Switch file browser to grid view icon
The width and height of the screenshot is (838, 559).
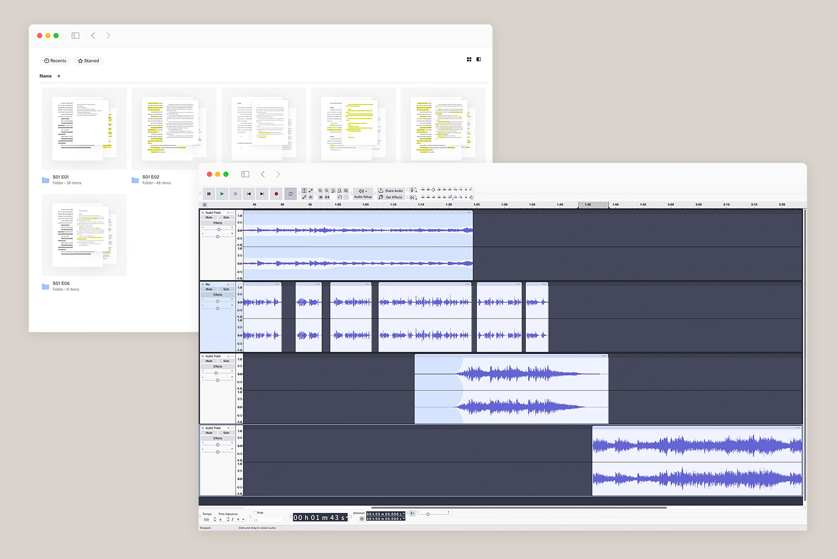click(x=469, y=59)
